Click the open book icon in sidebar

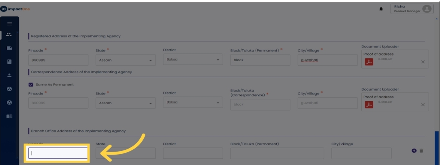pyautogui.click(x=9, y=116)
